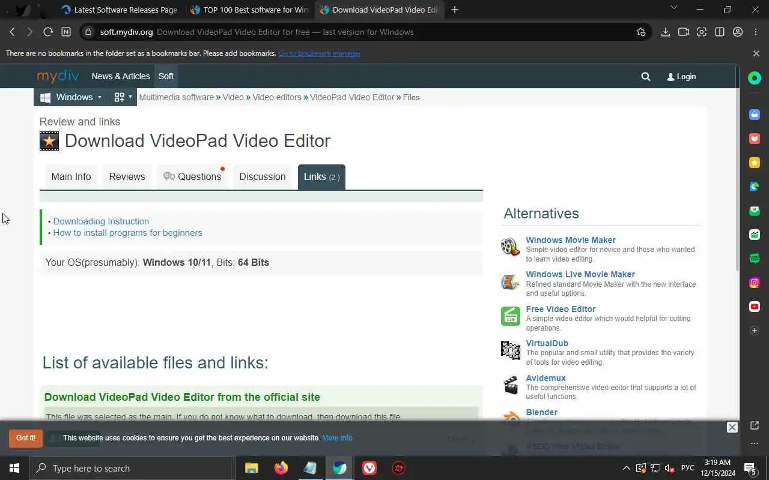This screenshot has width=769, height=480.
Task: Open the Main Info tab
Action: (71, 176)
